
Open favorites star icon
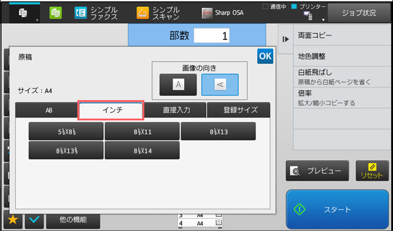coord(13,220)
